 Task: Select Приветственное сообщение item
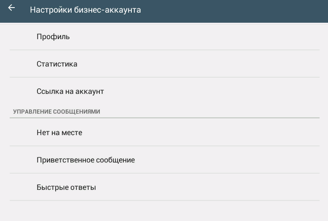click(85, 160)
